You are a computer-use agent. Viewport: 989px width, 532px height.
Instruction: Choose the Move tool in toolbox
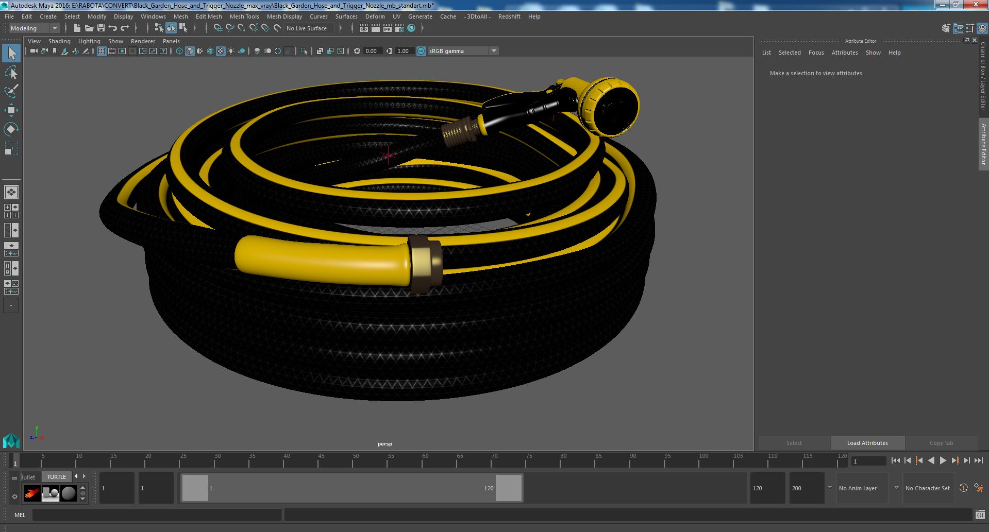(11, 110)
